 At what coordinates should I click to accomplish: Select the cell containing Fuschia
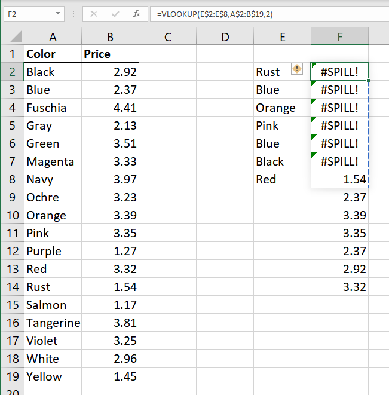pos(53,108)
